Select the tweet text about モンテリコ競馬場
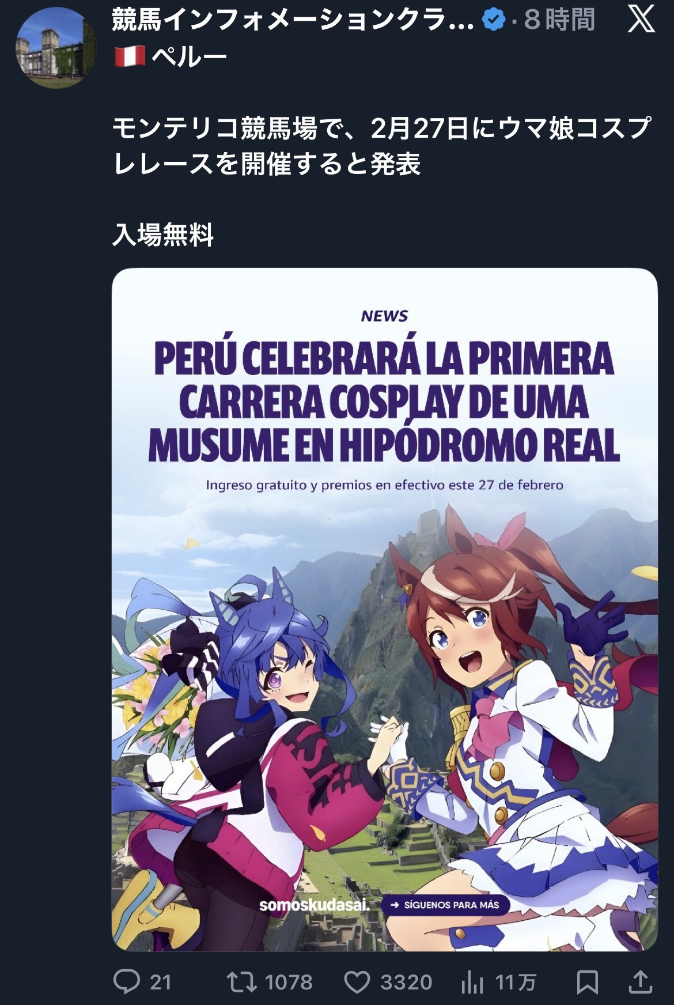674x1005 pixels. tap(381, 146)
